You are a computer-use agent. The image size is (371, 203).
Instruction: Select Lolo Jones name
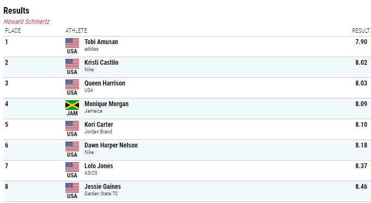[x=99, y=166]
